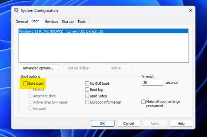Select the Windows 11 (C:\WINDOWS) boot entry
This screenshot has height=137, width=207.
[x=103, y=31]
